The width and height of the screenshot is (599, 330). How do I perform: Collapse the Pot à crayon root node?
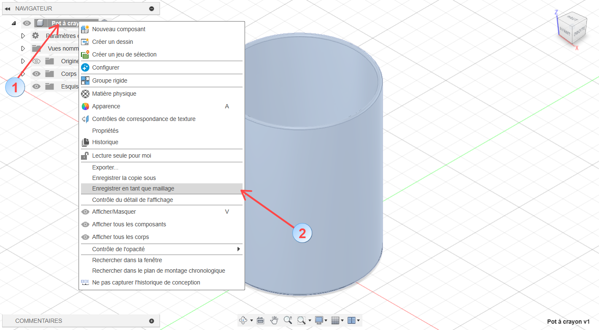(13, 23)
